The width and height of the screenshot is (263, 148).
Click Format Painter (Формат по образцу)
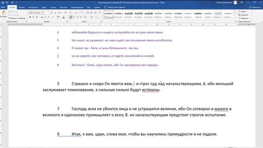coord(16,18)
